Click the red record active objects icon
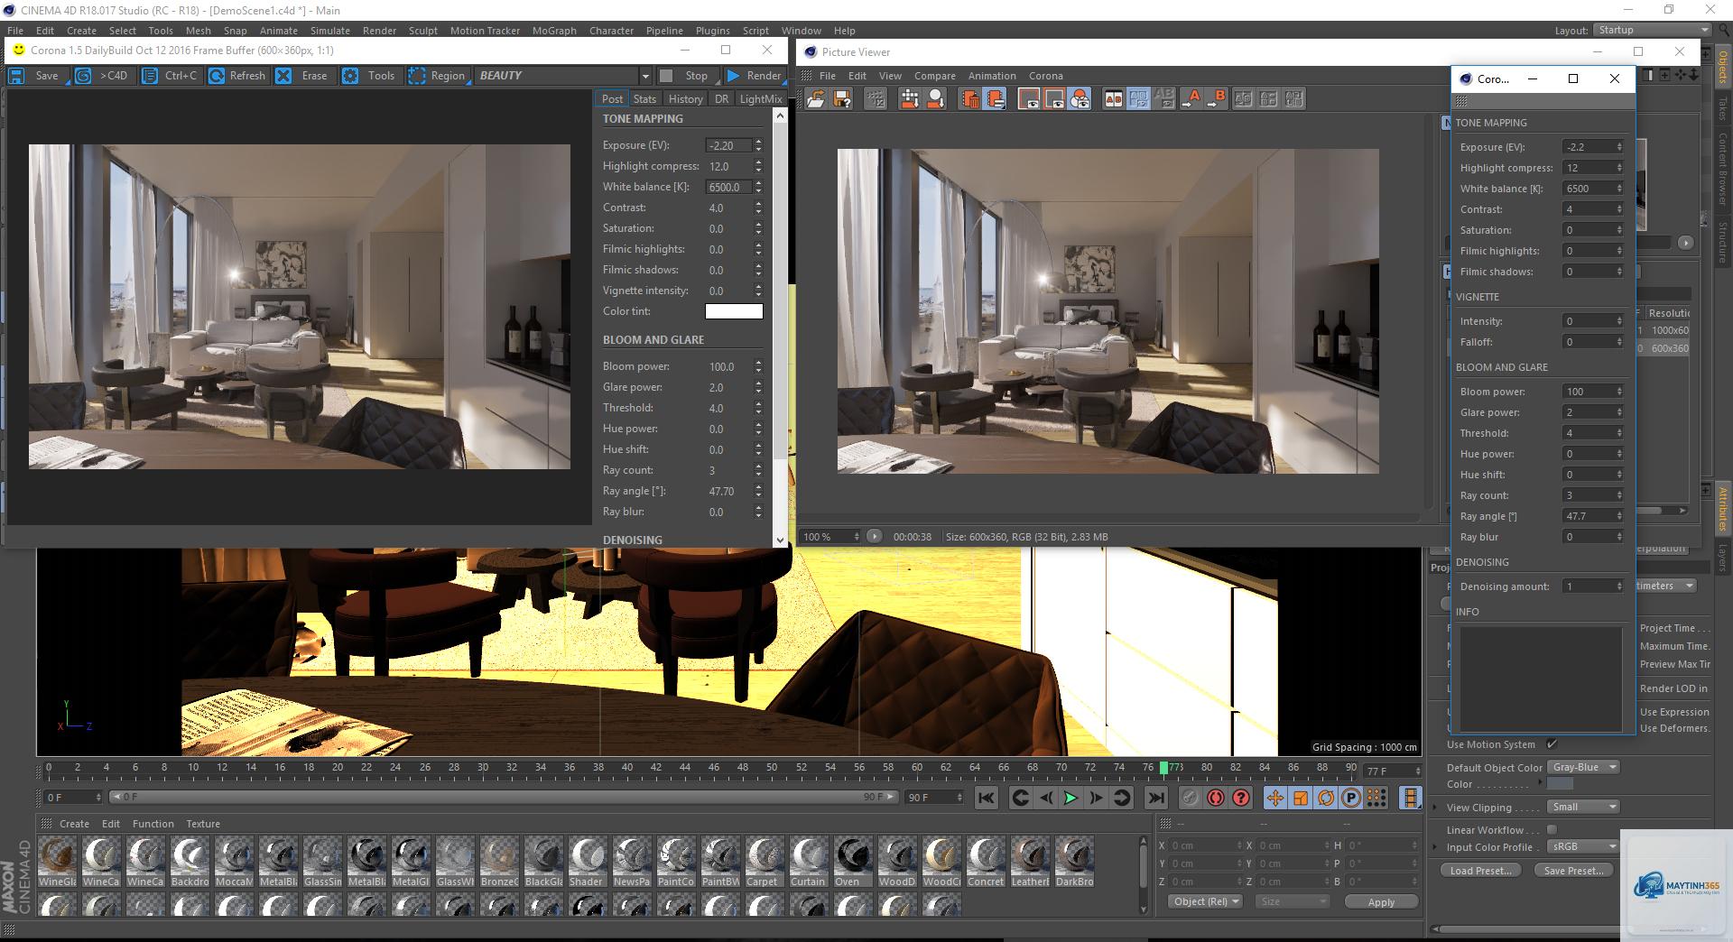The height and width of the screenshot is (942, 1733). point(1216,798)
